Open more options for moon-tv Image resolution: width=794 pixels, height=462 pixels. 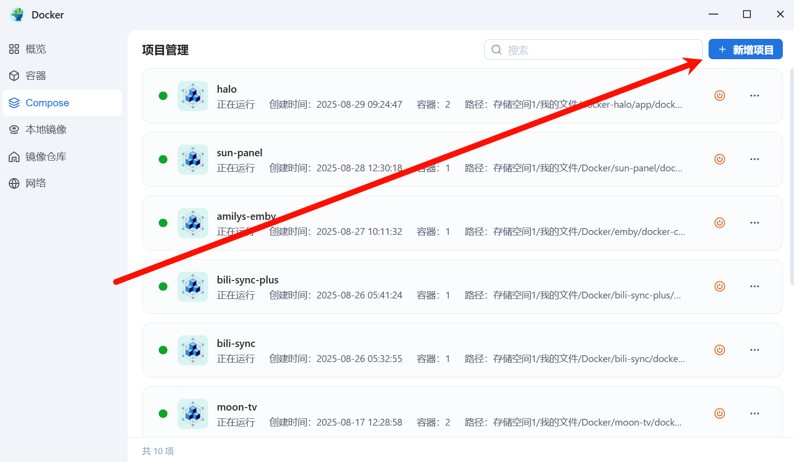[755, 413]
